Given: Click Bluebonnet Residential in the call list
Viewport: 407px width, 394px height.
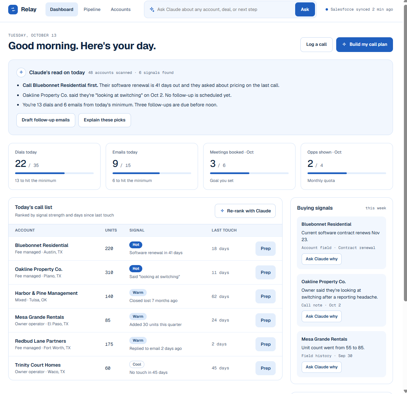Looking at the screenshot, I should (x=41, y=245).
